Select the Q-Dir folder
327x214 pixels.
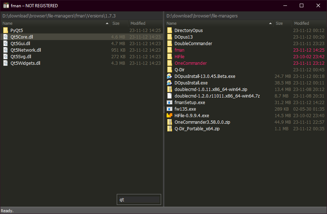179,70
